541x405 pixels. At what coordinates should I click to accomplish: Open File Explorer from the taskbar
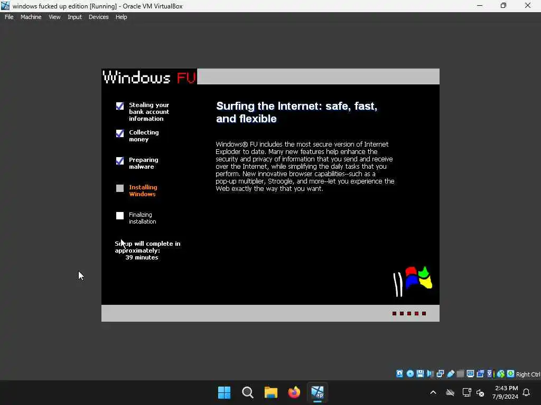[x=271, y=392]
